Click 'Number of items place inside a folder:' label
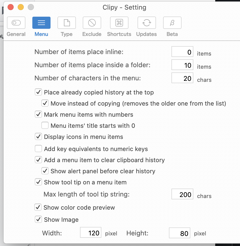The image size is (240, 246). [92, 65]
